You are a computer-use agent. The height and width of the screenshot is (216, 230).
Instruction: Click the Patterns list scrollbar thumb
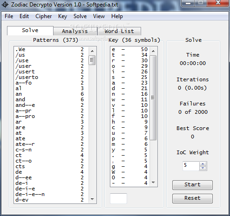(x=92, y=60)
